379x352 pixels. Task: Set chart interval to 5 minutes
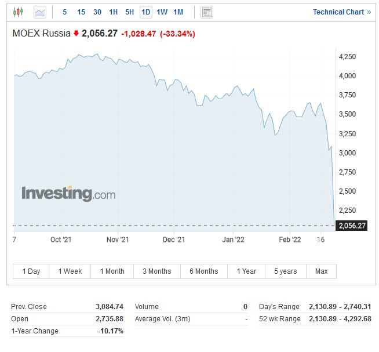click(x=64, y=12)
